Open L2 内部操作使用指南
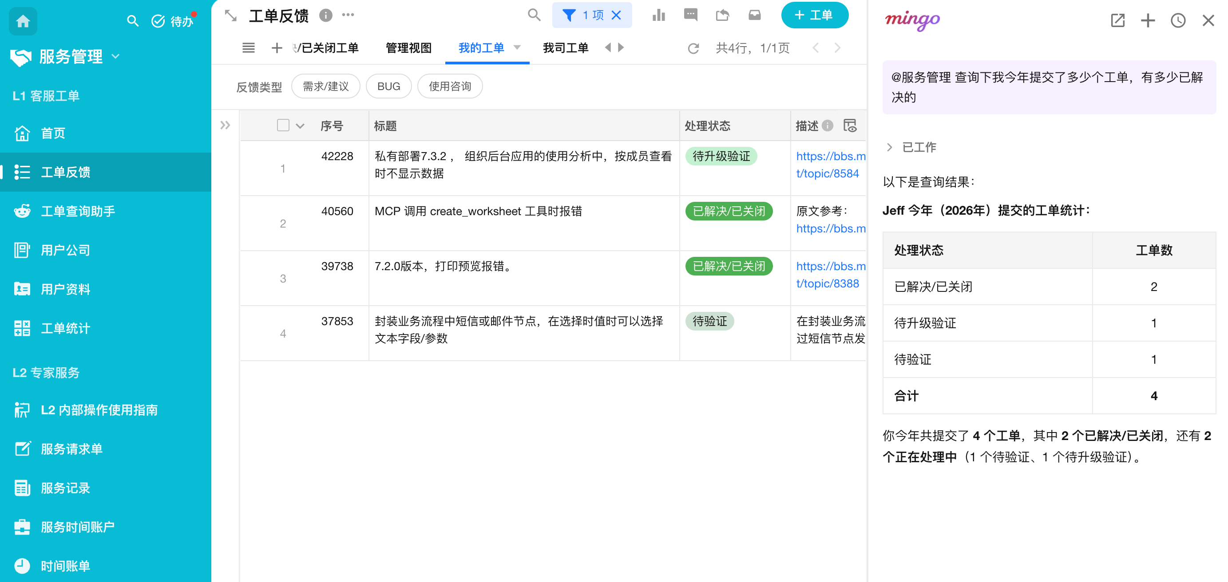The image size is (1228, 582). (x=105, y=410)
